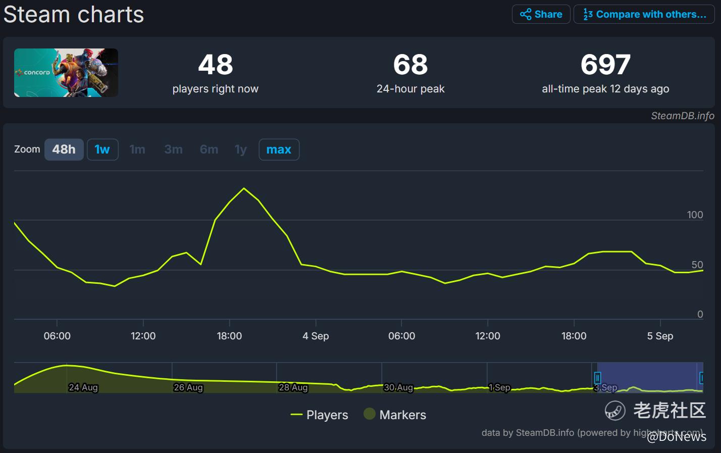Viewport: 721px width, 453px height.
Task: Click the highlighted navigator selection window
Action: (x=650, y=377)
